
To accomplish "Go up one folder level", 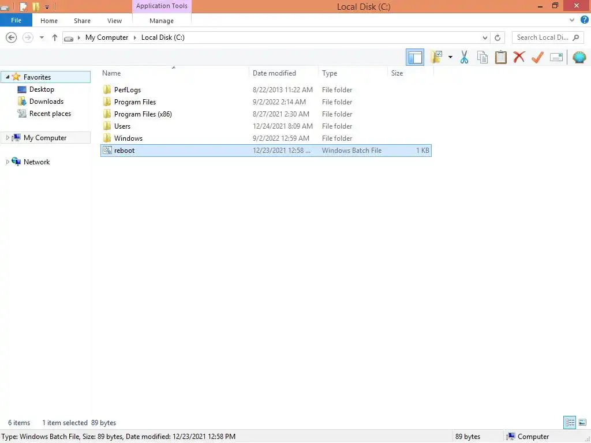I will click(55, 37).
